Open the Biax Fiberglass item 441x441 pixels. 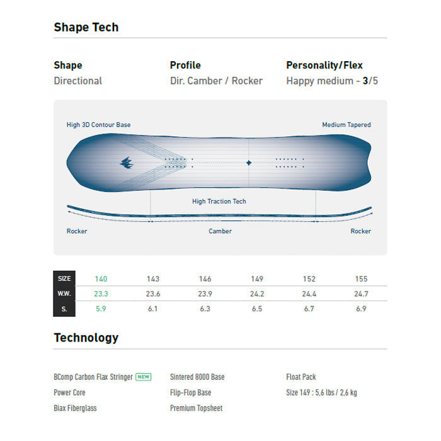click(75, 408)
